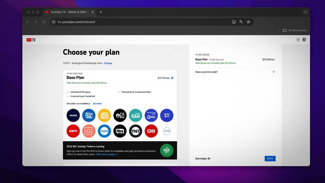Click the Unlimited DVR space feature text
The image size is (325, 183).
[x=80, y=92]
